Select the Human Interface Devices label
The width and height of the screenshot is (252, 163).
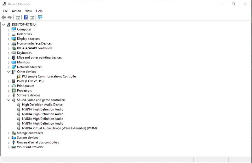coord(34,43)
